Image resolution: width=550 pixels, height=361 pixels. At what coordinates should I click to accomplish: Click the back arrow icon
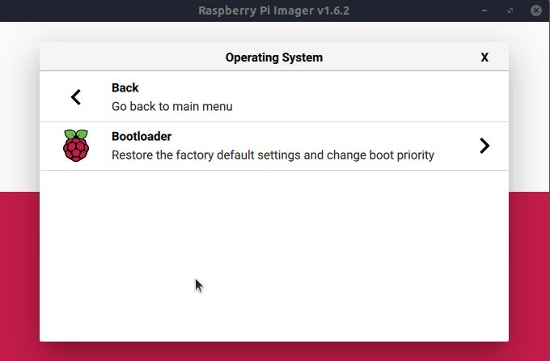click(76, 97)
